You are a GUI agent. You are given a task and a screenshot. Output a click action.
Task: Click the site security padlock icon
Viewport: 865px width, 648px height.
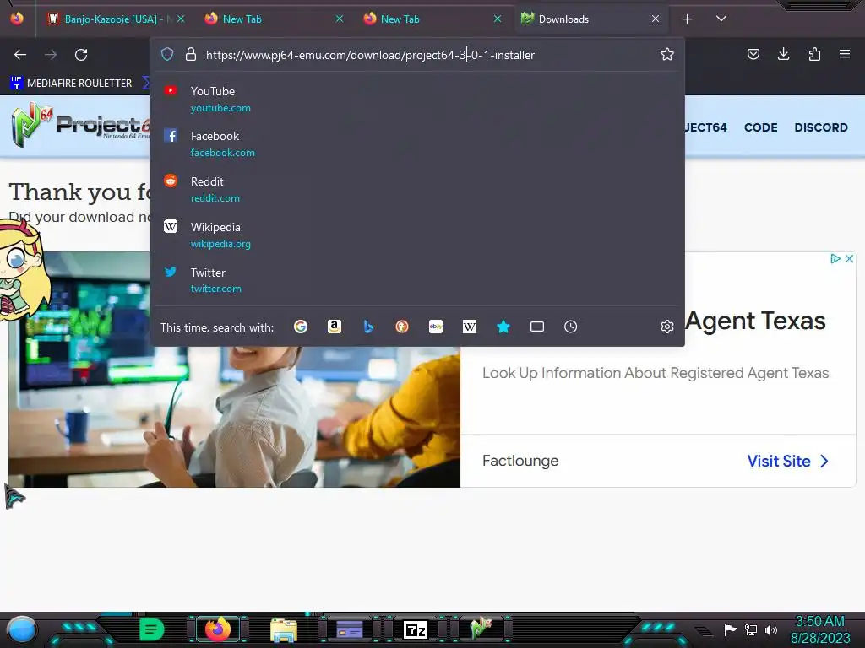[x=191, y=54]
